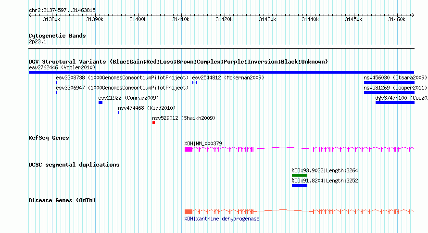Click the RefSeq Genes track heading
The image size is (428, 233).
tap(49, 138)
